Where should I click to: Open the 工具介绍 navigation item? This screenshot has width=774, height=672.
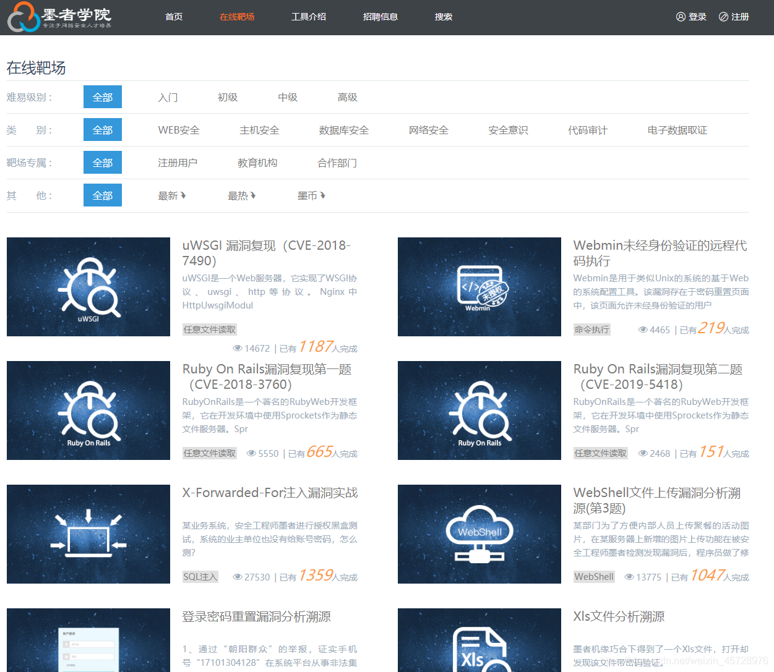[309, 17]
